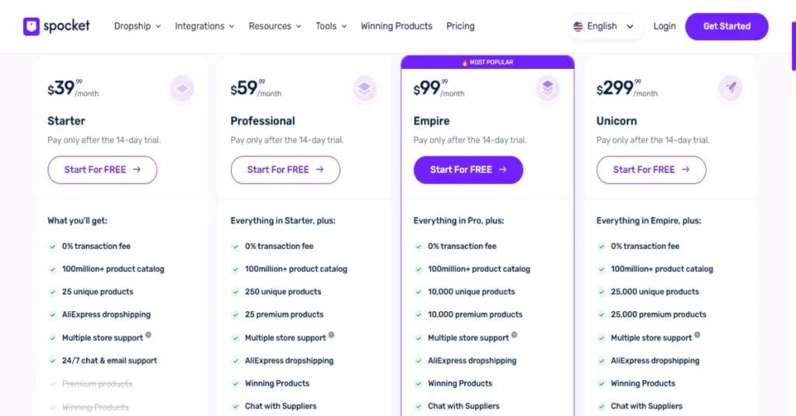Click checkmark beside Starter's 25 unique products
This screenshot has width=796, height=416.
tap(52, 293)
